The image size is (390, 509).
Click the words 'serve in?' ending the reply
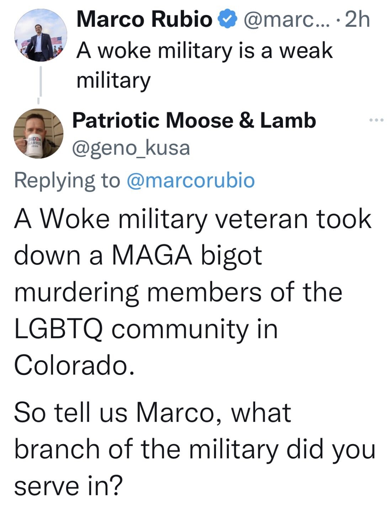(68, 485)
